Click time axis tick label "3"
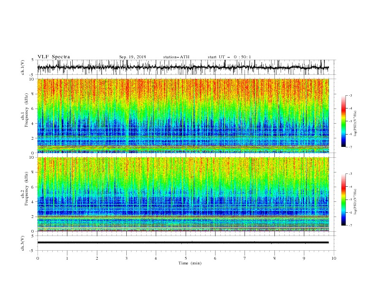The width and height of the screenshot is (376, 290). [126, 258]
